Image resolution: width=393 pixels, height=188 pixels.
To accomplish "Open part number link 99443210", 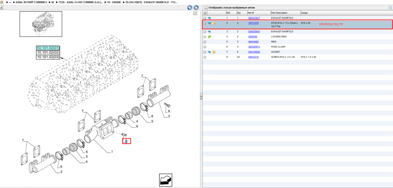I will coord(253,57).
